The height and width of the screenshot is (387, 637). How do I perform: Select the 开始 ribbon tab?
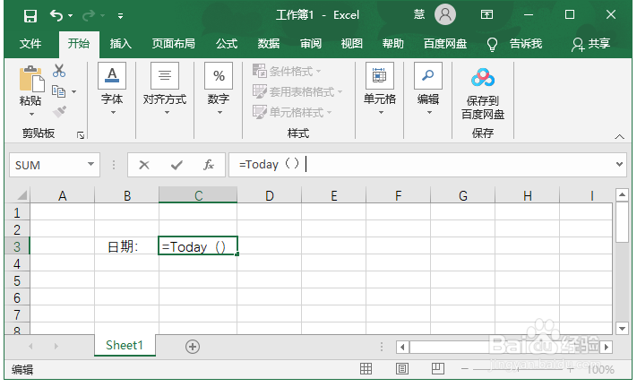[79, 44]
